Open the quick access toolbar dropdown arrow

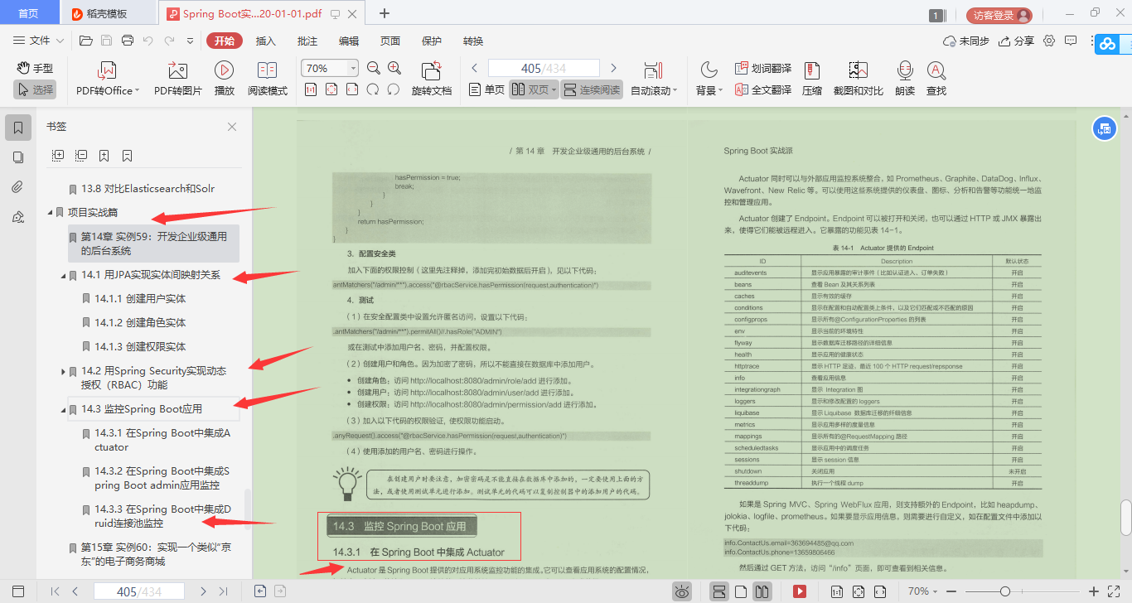pos(190,41)
